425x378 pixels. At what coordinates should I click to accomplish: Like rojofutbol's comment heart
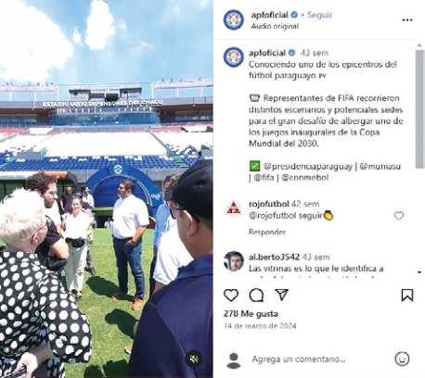399,216
